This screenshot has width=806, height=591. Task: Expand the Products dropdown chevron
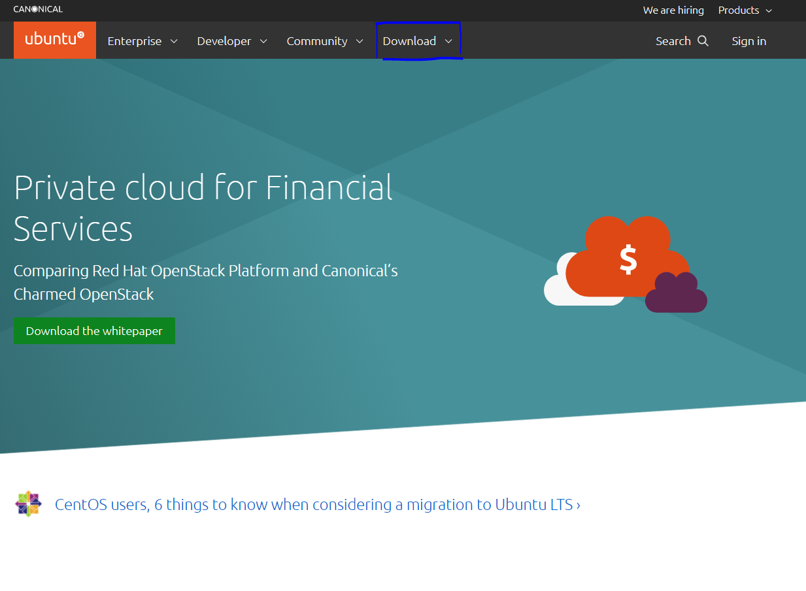769,10
